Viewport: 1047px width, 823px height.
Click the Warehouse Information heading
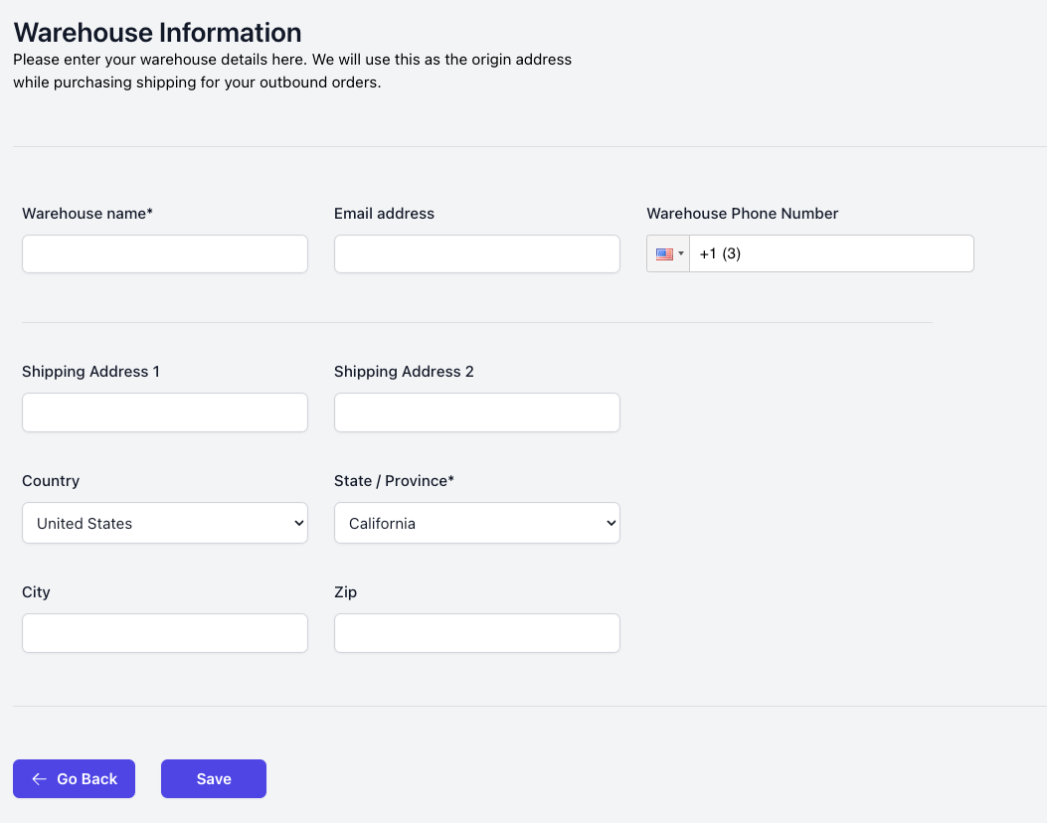pyautogui.click(x=157, y=33)
